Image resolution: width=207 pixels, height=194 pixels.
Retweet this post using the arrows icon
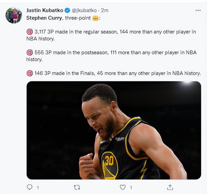click(x=77, y=187)
